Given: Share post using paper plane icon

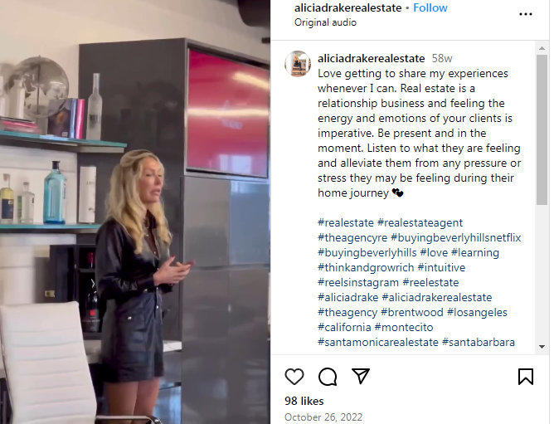Looking at the screenshot, I should (x=361, y=376).
